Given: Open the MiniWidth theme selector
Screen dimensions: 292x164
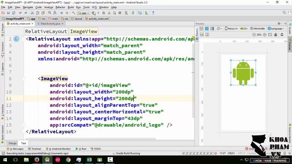Looking at the screenshot, I should click(x=258, y=29).
